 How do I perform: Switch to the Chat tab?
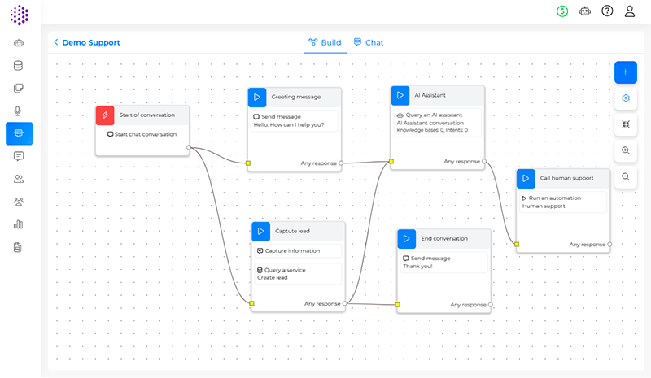pyautogui.click(x=368, y=42)
